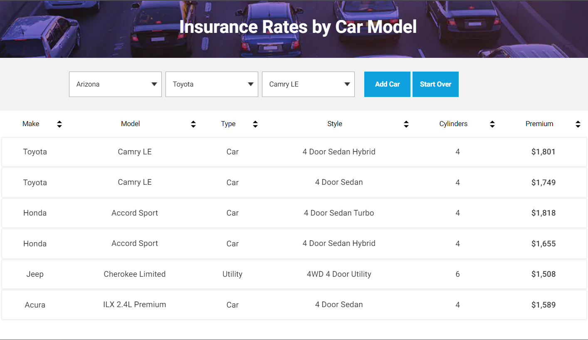Viewport: 588px width, 340px height.
Task: Select the $1,818 premium value
Action: pos(544,213)
